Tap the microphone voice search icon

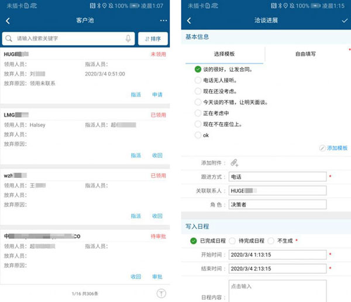(x=128, y=39)
